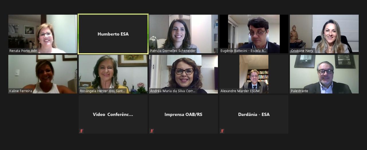Viewport: 367px width, 150px height.
Task: Click the Video Conferênc participant tile
Action: pos(113,114)
